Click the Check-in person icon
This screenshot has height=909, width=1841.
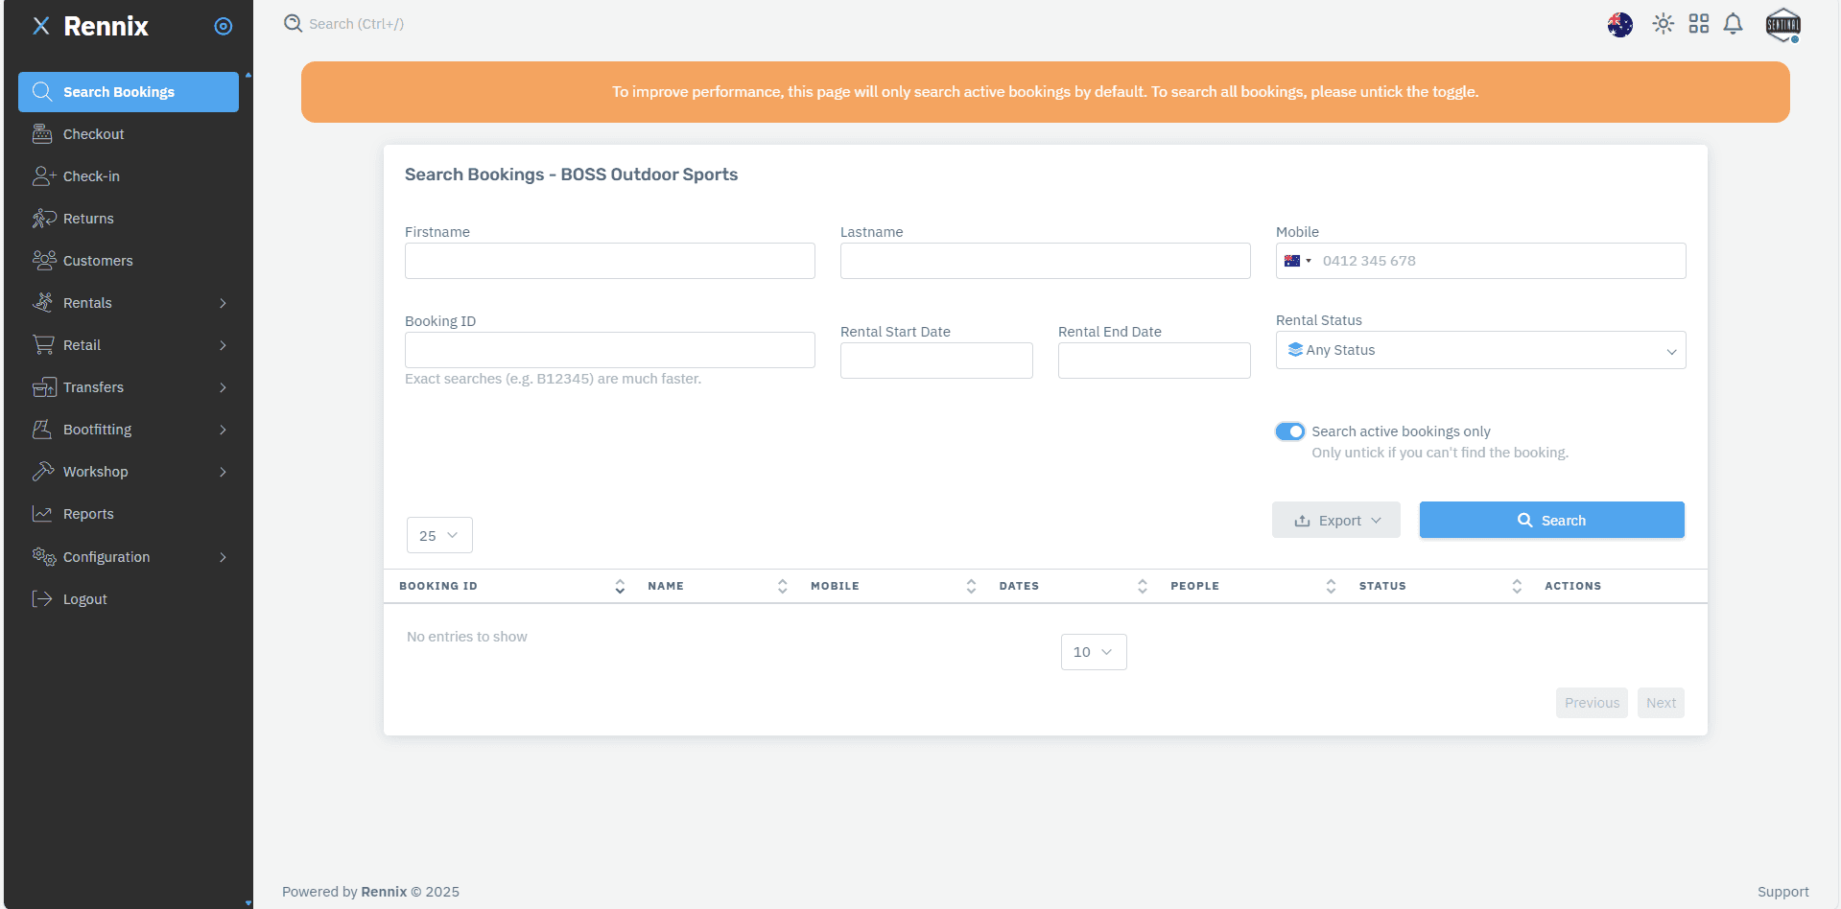(43, 176)
